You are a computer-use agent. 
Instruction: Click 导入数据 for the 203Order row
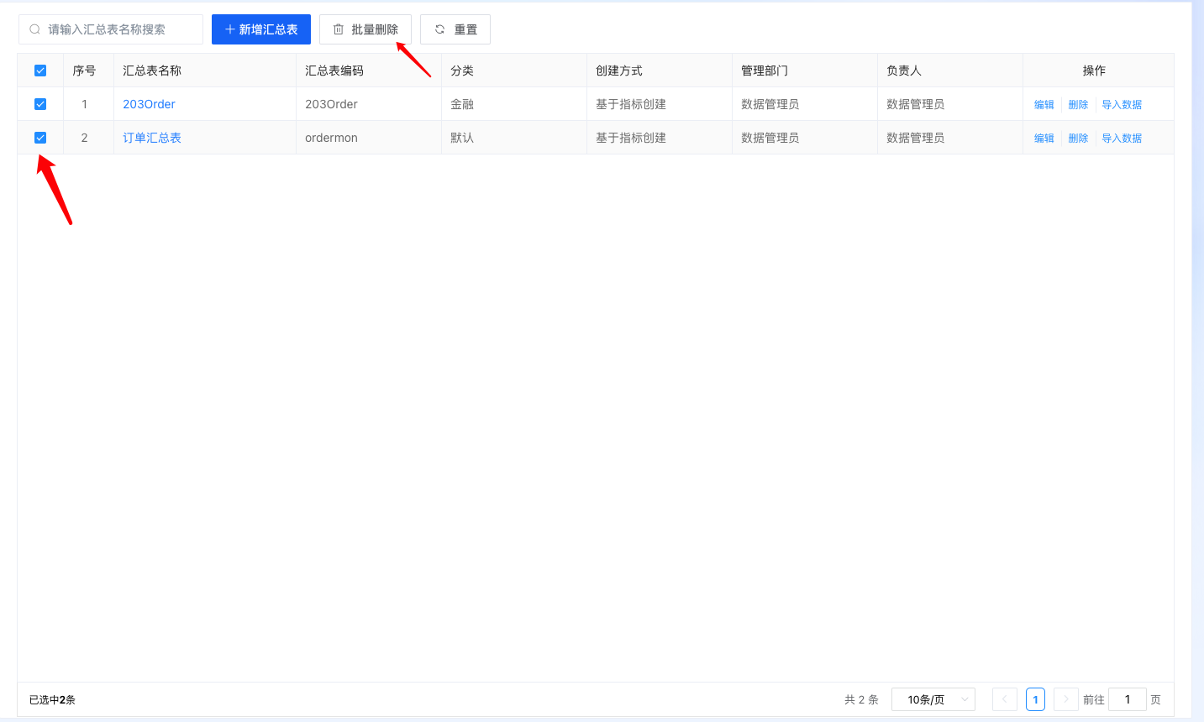coord(1122,105)
